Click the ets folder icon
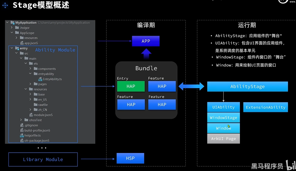 [x=31, y=63]
